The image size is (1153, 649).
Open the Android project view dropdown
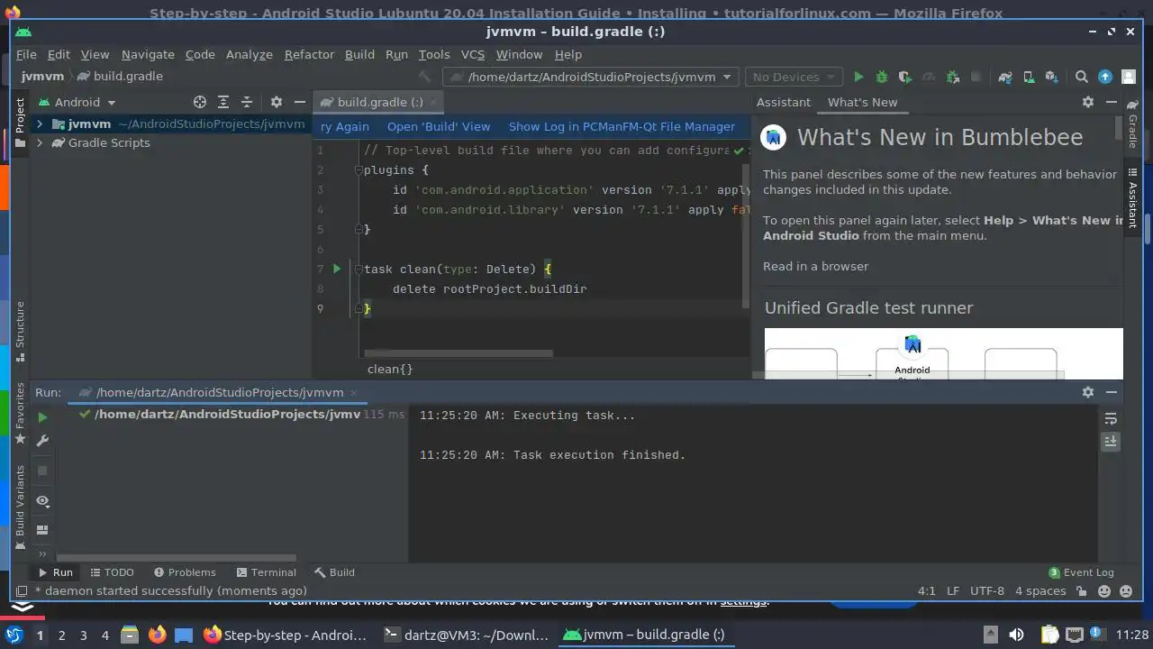(x=77, y=102)
